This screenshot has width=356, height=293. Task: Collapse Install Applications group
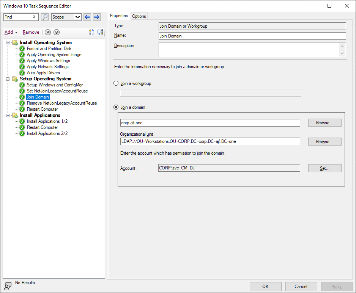tap(8, 115)
